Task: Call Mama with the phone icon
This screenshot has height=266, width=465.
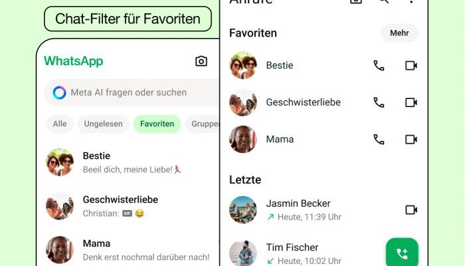Action: pos(379,139)
